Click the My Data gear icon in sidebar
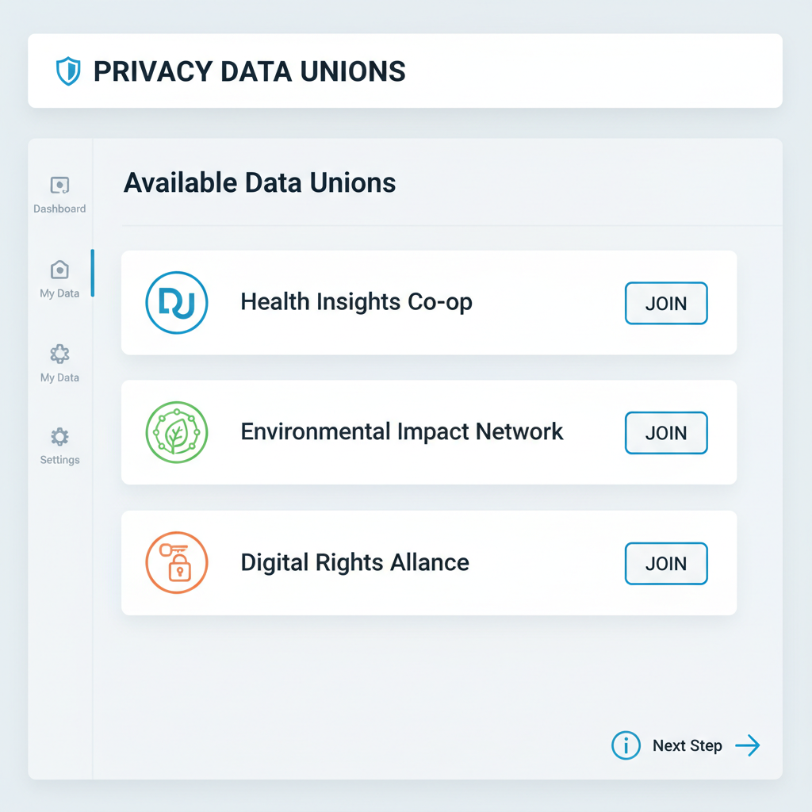Image resolution: width=812 pixels, height=812 pixels. point(59,356)
